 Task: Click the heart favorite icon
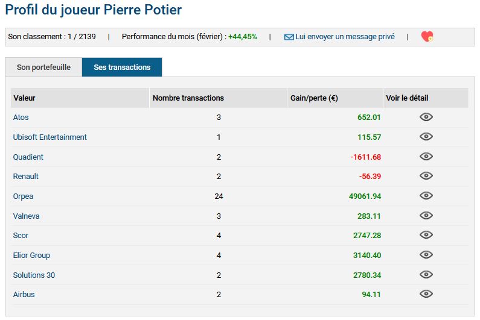tap(427, 37)
